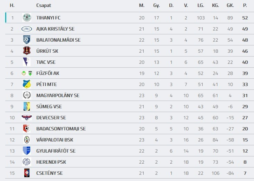Click the Csetény SE club badge

tap(27, 173)
